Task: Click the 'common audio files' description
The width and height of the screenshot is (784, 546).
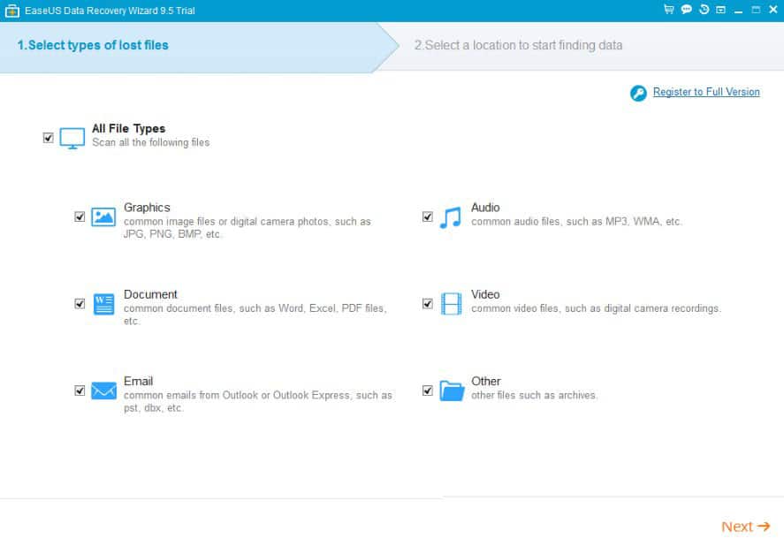Action: (576, 222)
